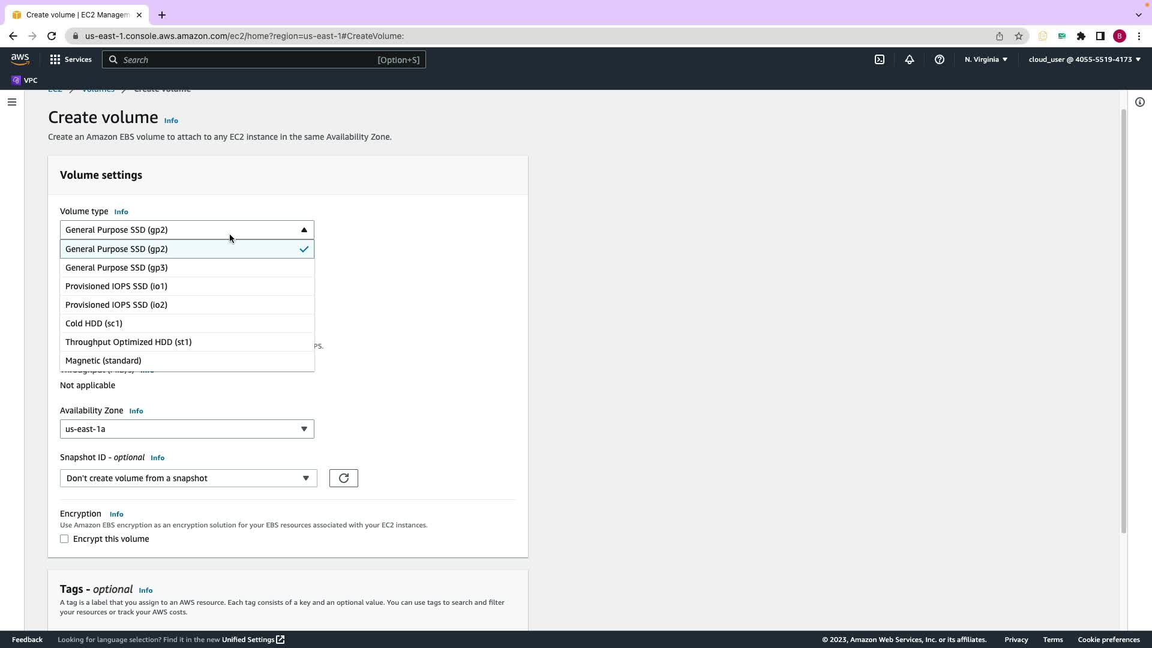
Task: Open Unified Settings link in footer
Action: (x=253, y=640)
